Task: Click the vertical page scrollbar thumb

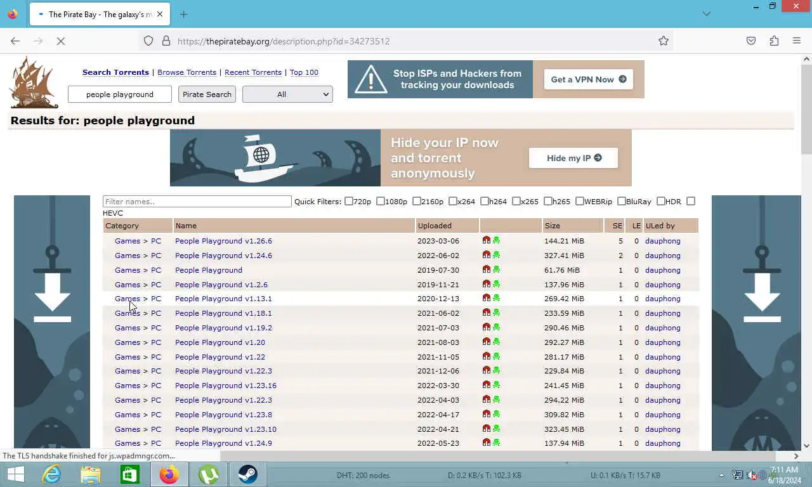Action: 806,108
